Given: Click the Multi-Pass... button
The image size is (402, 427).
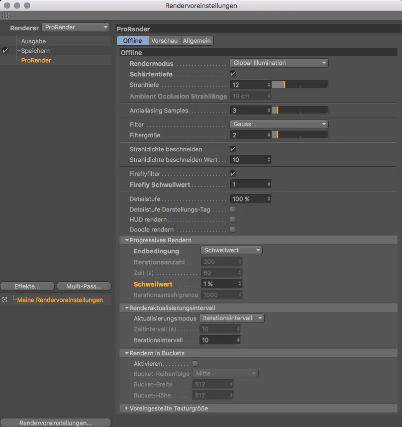Looking at the screenshot, I should coord(84,286).
